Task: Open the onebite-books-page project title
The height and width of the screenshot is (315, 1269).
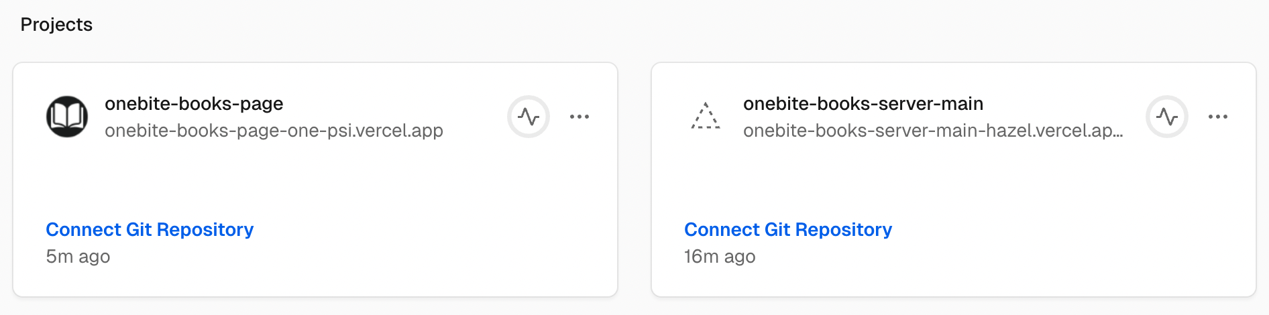Action: pos(194,104)
